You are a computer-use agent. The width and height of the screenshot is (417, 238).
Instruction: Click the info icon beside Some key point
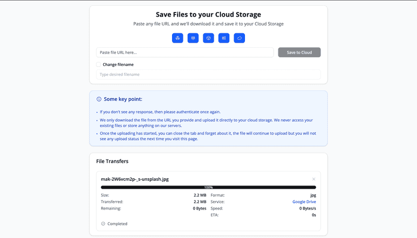99,99
